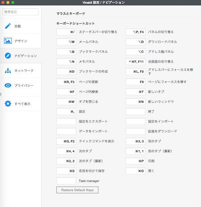Select the ナビゲーション section label

[x=25, y=56]
